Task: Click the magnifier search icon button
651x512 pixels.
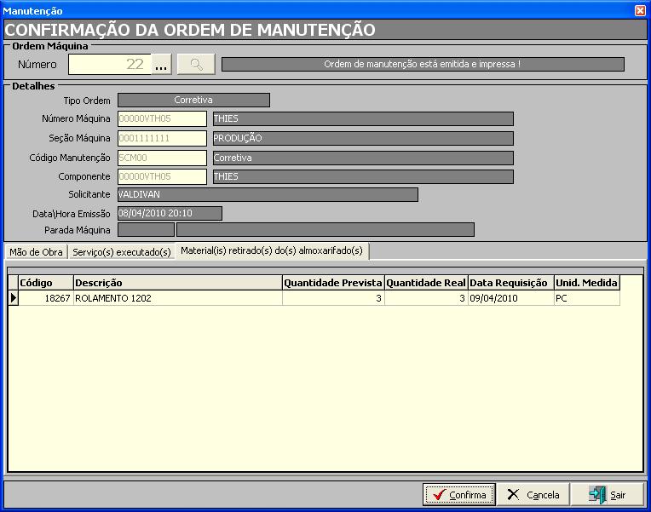Action: (196, 64)
